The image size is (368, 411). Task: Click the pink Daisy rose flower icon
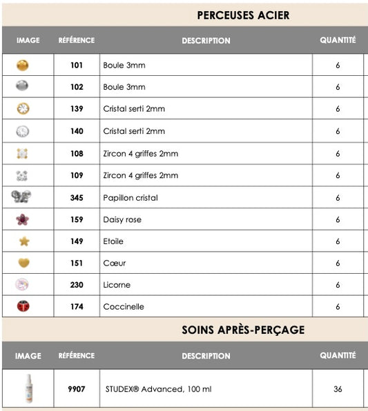tap(22, 219)
